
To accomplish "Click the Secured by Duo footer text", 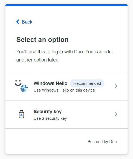I will pos(102,142).
